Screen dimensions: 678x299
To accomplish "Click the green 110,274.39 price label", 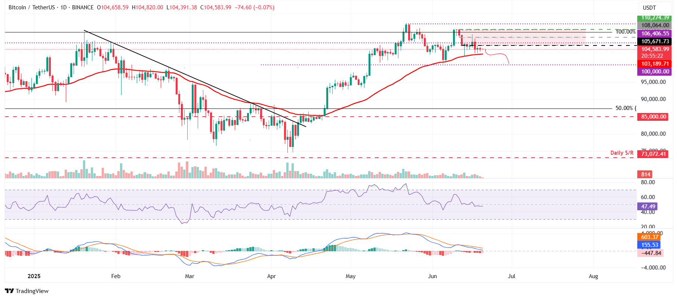I will [655, 18].
